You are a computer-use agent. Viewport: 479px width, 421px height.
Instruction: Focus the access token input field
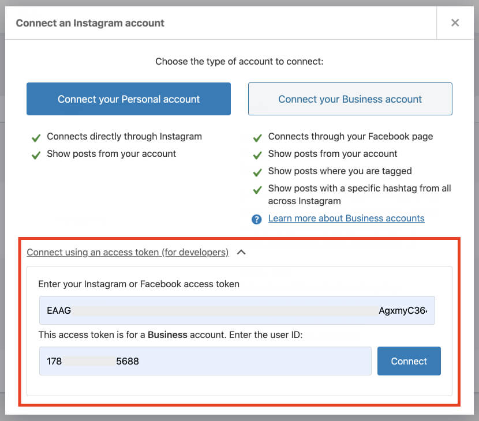point(237,310)
